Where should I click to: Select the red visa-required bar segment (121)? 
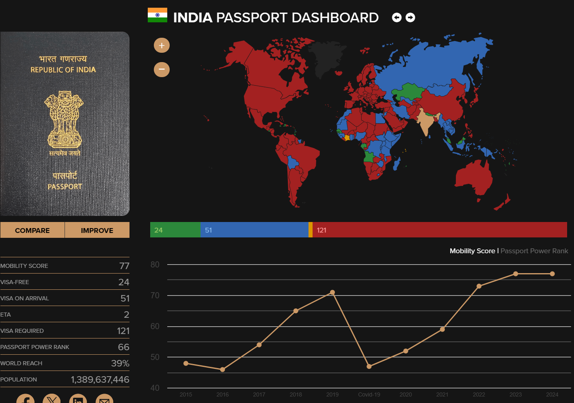(439, 230)
